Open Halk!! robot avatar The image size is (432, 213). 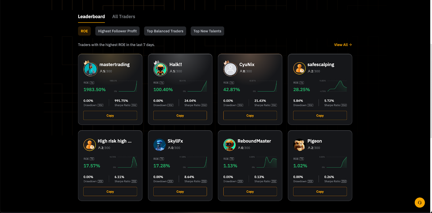coord(160,69)
